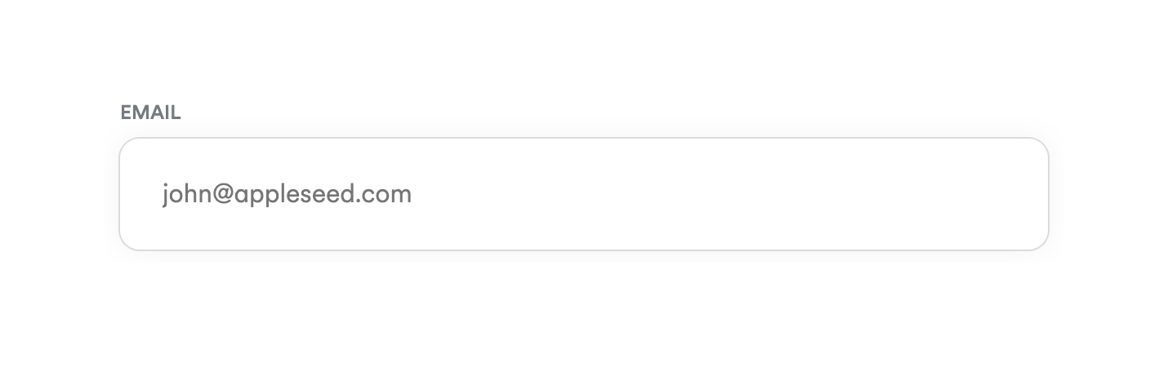Click the EMAIL label above the field

[x=150, y=113]
